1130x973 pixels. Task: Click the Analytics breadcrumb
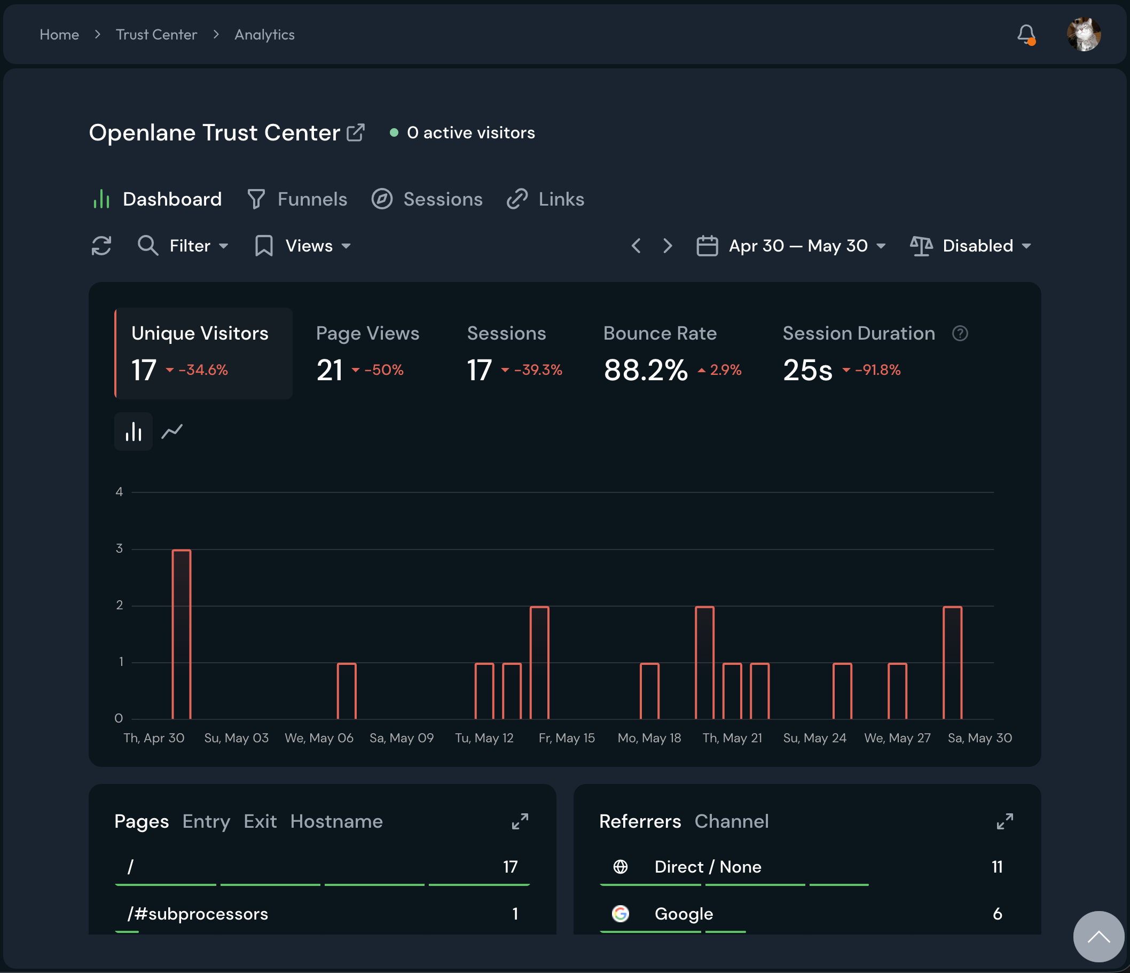pos(264,34)
